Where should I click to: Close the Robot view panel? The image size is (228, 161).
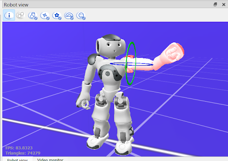pos(224,4)
